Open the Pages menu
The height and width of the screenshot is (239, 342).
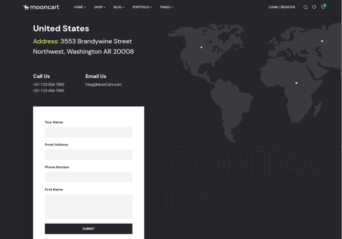166,7
